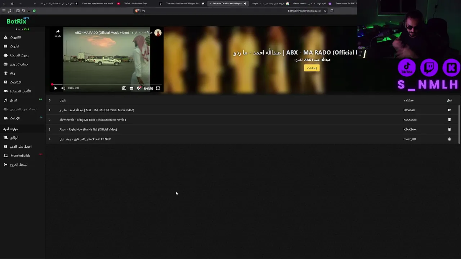Click the video progress bar
The height and width of the screenshot is (259, 461).
tap(107, 85)
